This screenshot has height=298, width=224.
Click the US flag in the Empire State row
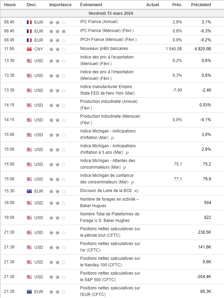(29, 90)
